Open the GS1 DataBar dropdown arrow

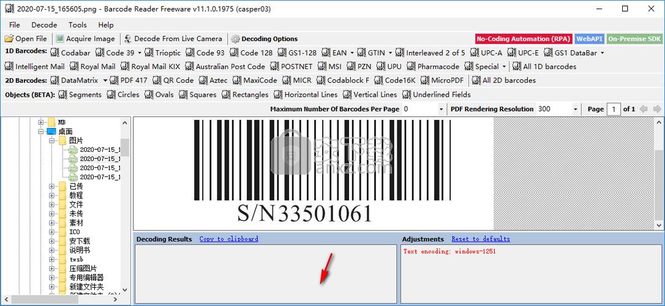[602, 53]
